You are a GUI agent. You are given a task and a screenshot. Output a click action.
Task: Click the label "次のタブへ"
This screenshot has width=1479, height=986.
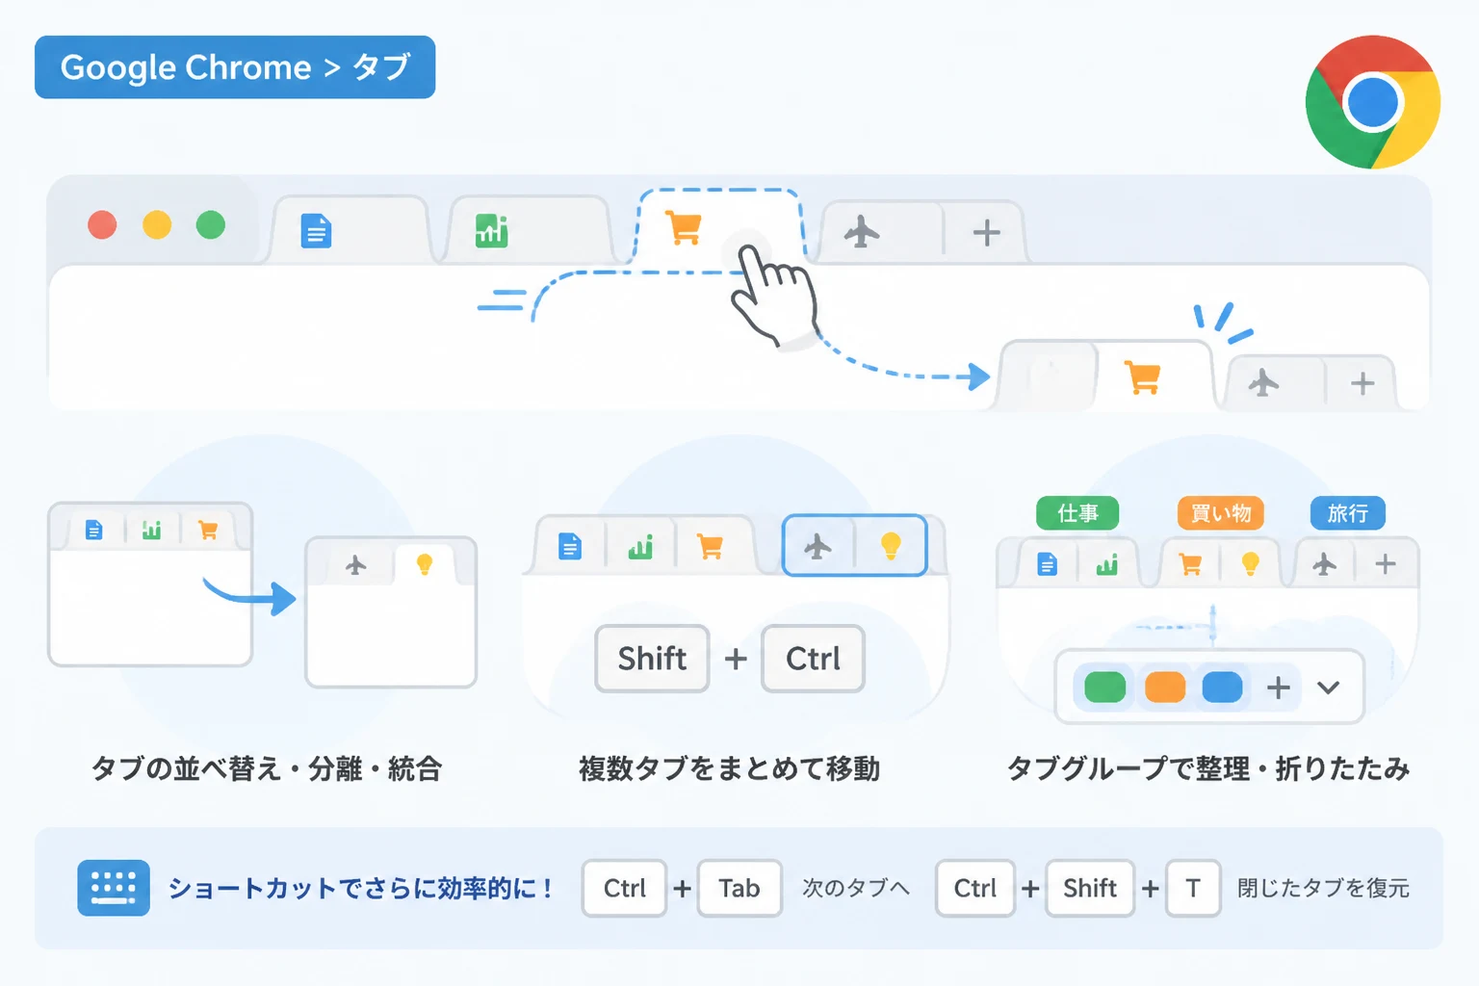click(856, 888)
